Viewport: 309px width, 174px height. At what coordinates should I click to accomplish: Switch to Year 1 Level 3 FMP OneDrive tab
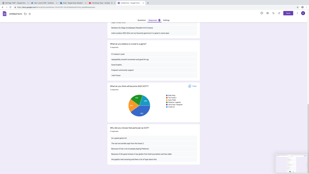[x=44, y=3]
